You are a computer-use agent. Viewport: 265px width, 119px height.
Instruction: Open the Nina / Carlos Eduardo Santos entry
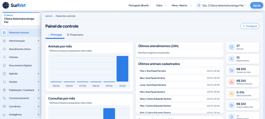coord(180,99)
